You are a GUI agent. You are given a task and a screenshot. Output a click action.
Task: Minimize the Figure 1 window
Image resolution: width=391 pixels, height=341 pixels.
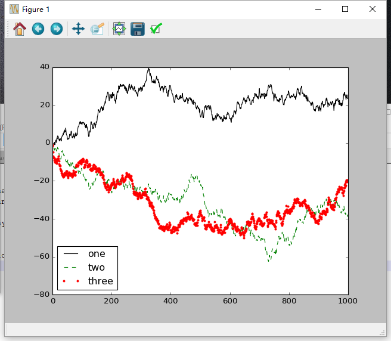point(318,9)
